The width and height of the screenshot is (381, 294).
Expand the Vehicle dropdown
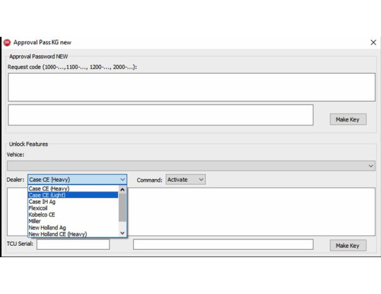pos(371,166)
